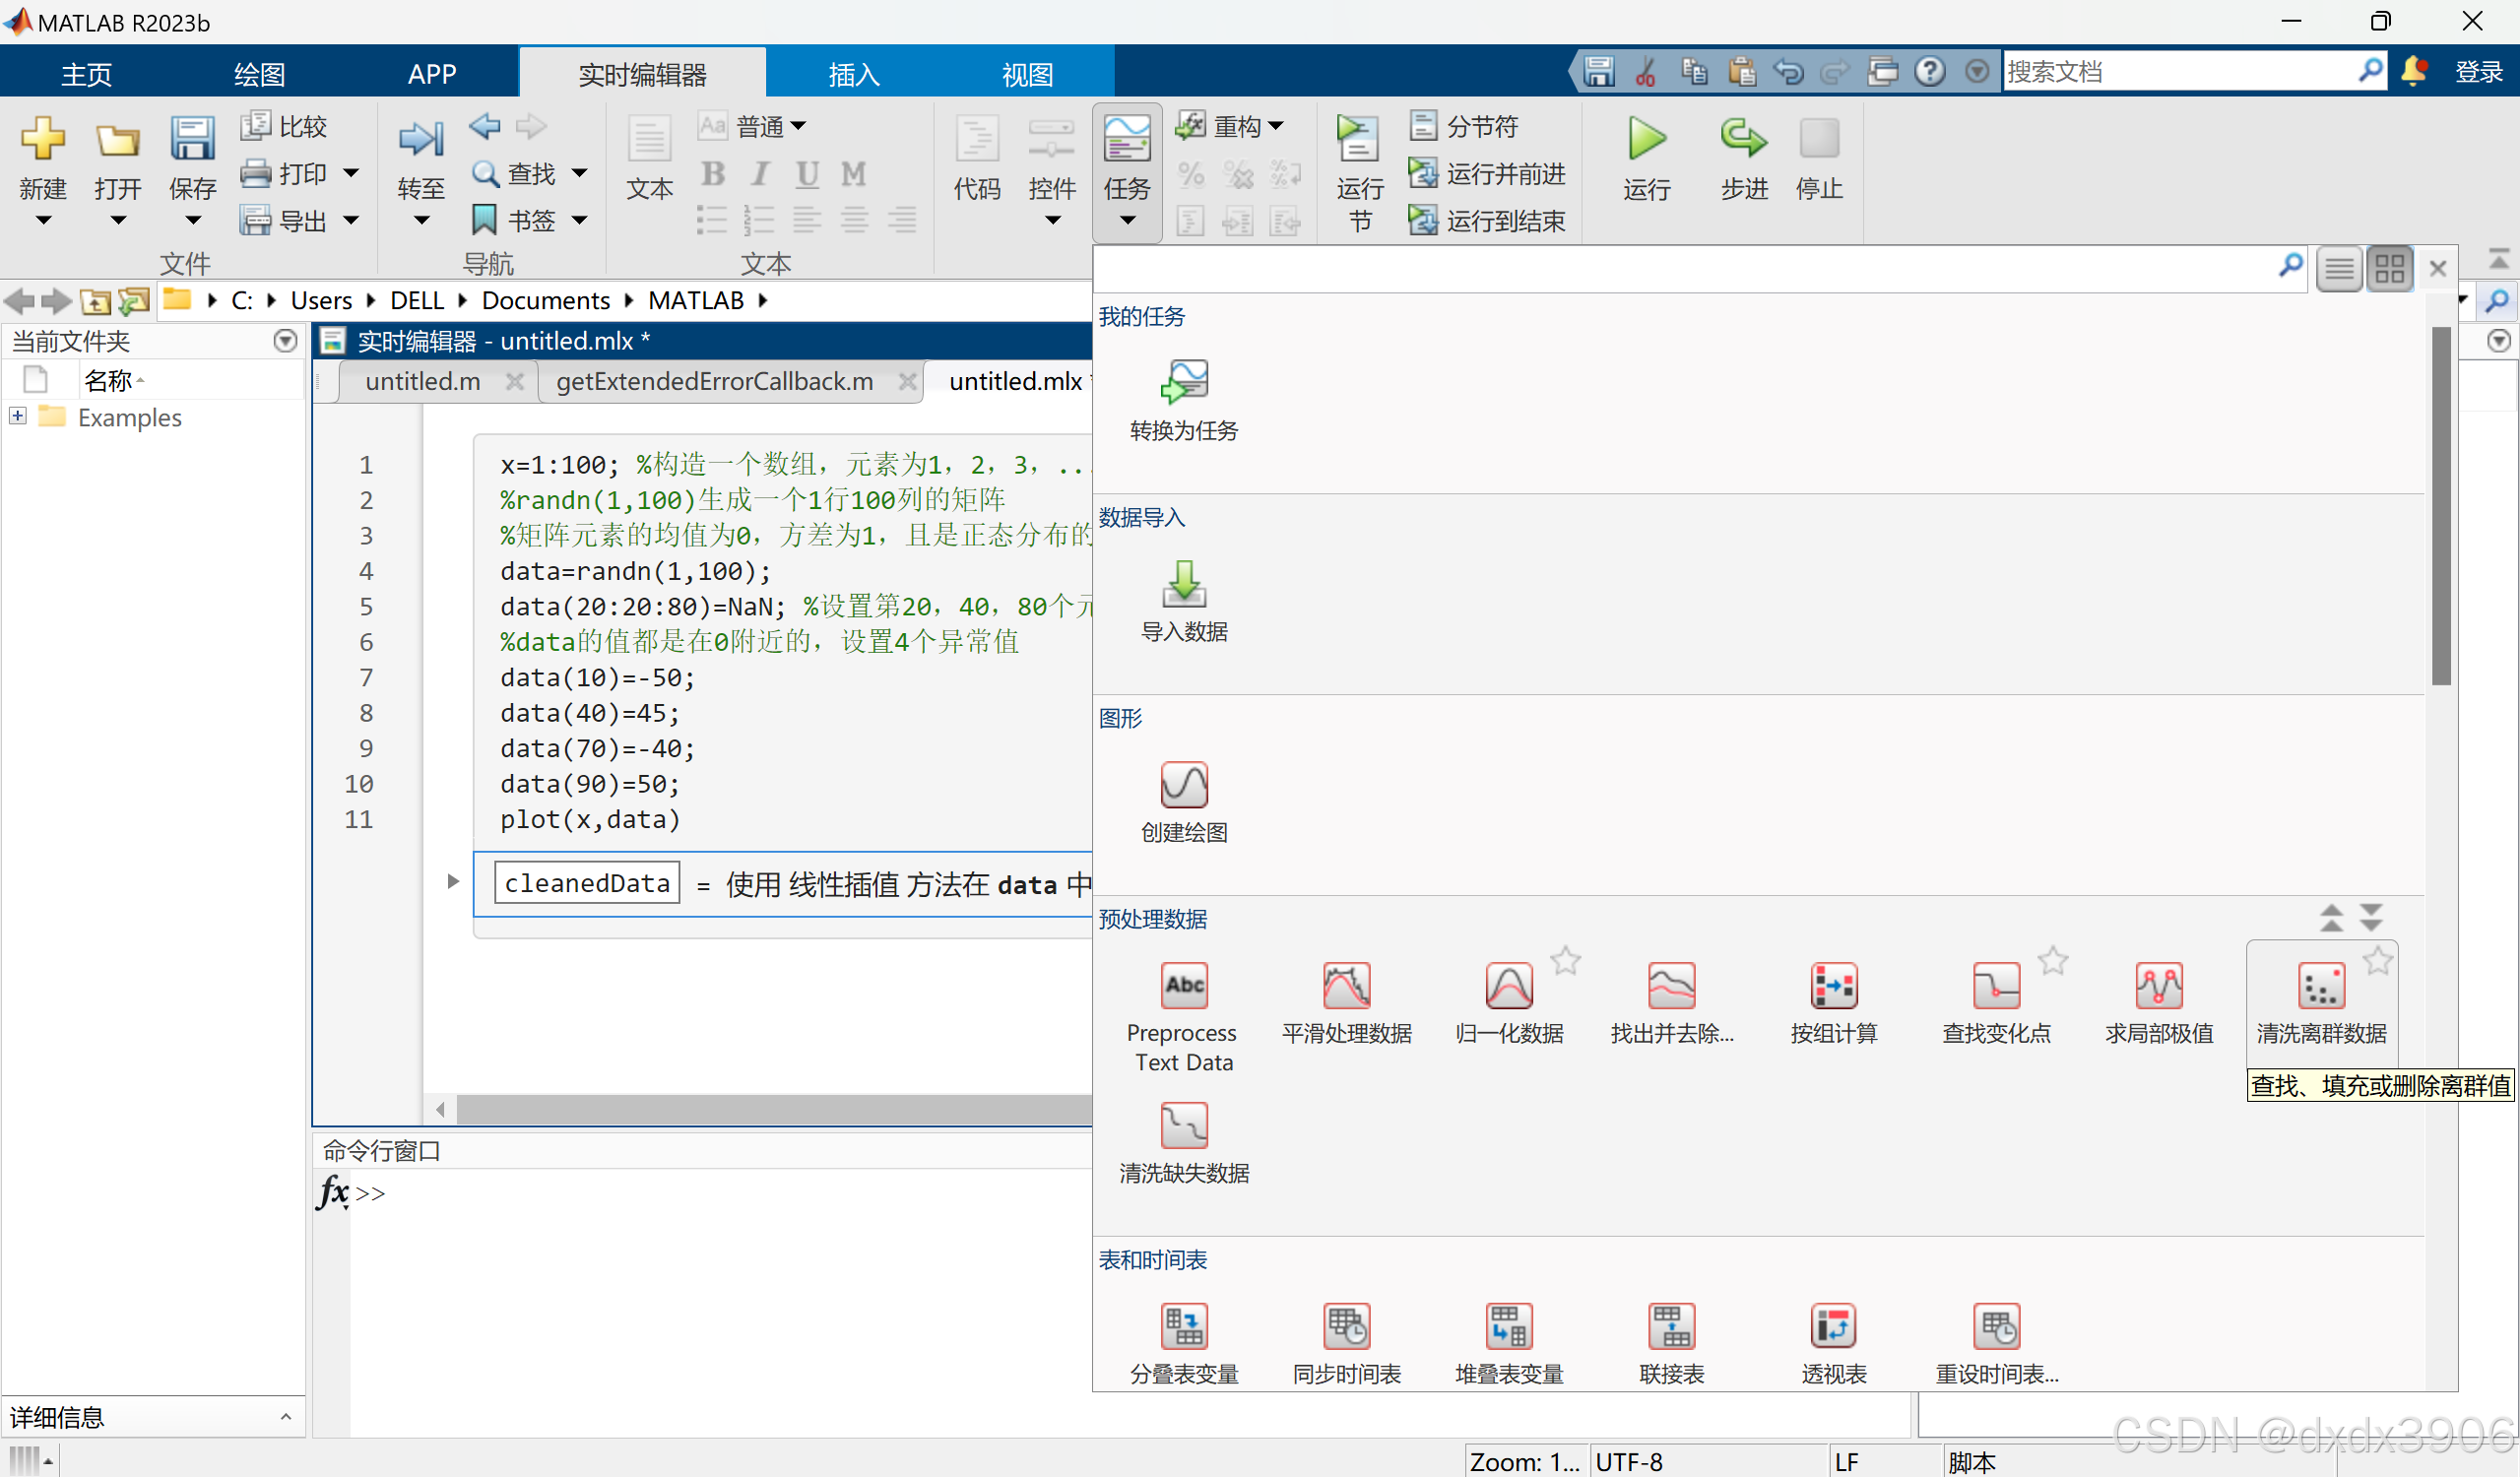The height and width of the screenshot is (1477, 2520).
Task: Click the 分节符 section break button
Action: tap(1464, 126)
